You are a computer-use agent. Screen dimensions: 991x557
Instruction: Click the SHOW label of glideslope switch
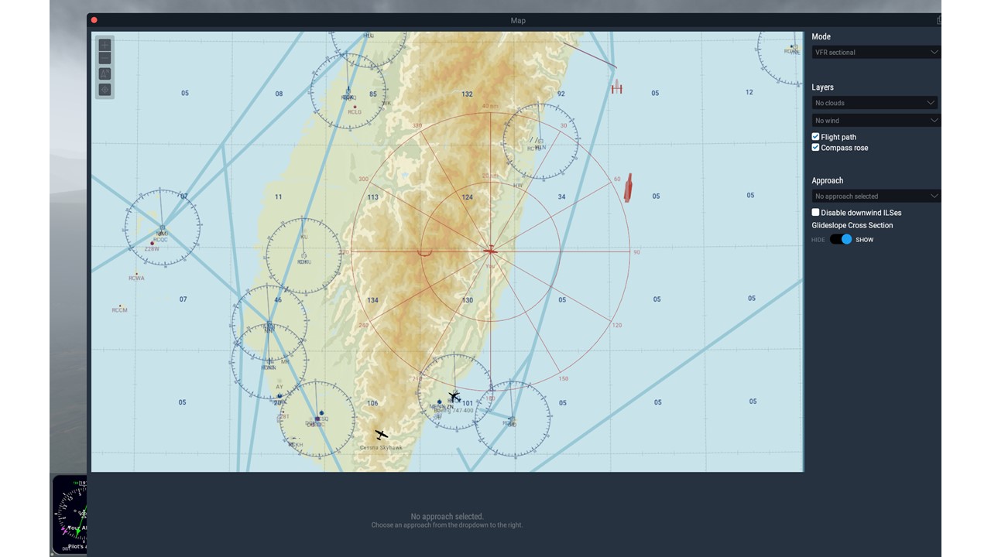click(x=864, y=240)
